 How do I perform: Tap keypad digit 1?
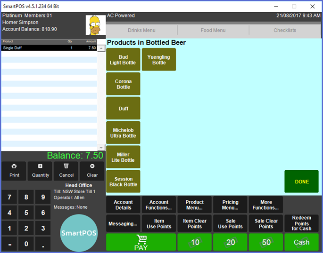click(9, 228)
